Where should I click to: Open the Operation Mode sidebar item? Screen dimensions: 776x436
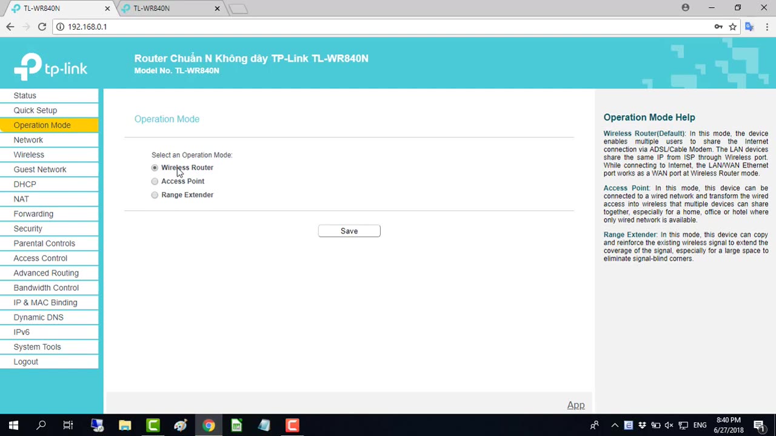pos(49,125)
